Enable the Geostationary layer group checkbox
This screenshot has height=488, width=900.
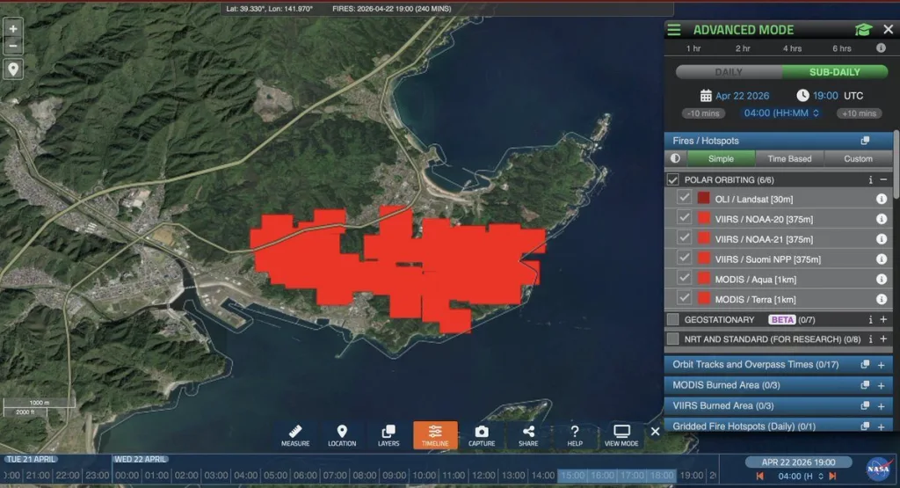coord(673,320)
